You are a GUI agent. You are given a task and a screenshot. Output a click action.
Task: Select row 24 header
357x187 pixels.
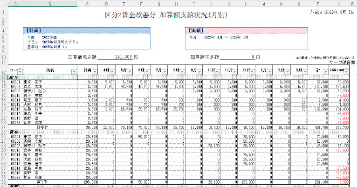[x=4, y=127]
